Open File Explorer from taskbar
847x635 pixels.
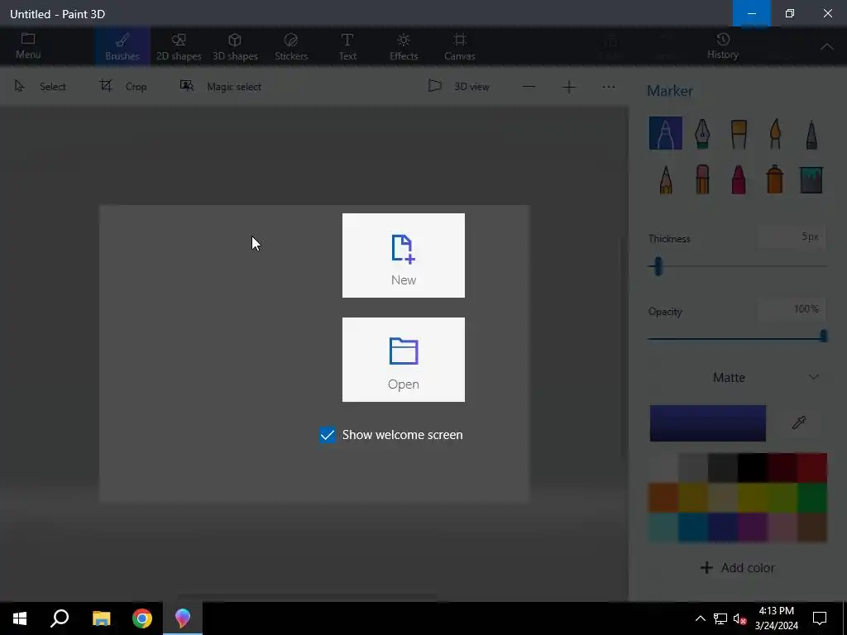(x=101, y=618)
